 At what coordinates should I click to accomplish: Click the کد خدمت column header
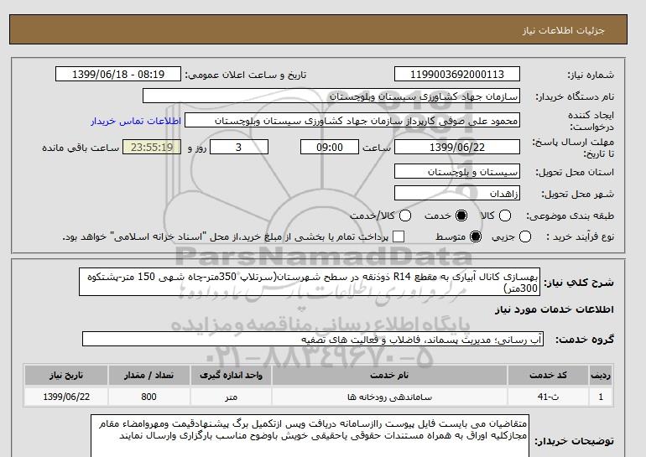548,375
